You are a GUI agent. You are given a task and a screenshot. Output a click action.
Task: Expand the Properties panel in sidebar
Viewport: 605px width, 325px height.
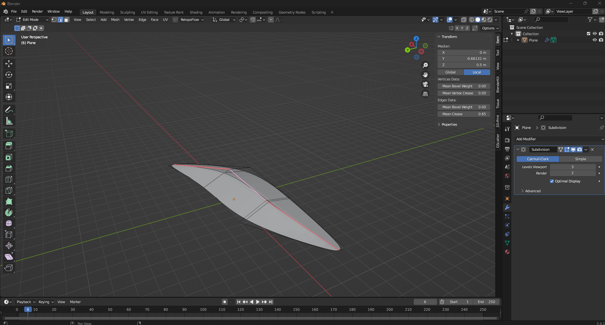coord(449,124)
